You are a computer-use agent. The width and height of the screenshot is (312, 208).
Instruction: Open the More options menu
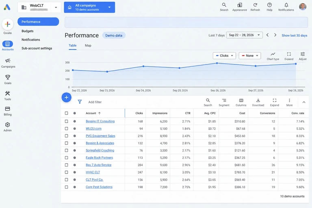pos(289,100)
